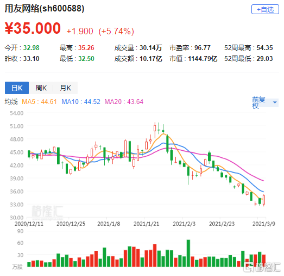284x276 pixels.
Task: Click the 2021/2/3 date axis label
Action: pos(184,224)
